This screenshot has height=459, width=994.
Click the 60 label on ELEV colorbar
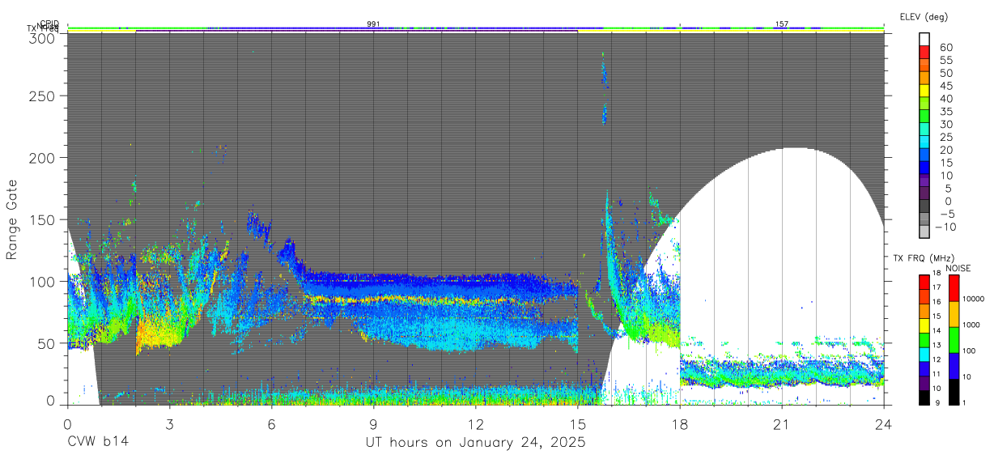point(945,46)
